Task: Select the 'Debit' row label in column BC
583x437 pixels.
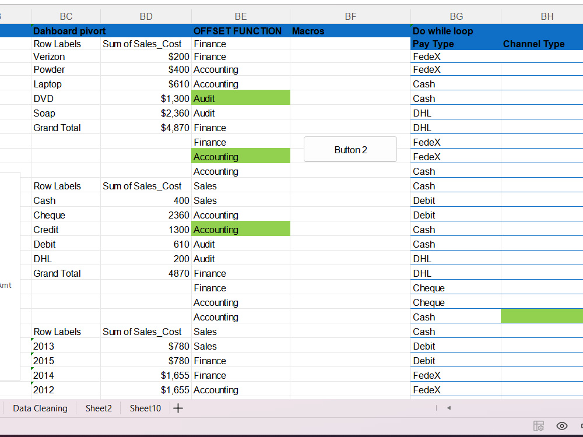Action: (x=66, y=244)
